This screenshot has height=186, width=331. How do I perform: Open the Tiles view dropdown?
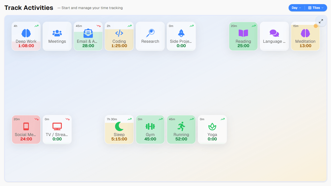point(316,8)
